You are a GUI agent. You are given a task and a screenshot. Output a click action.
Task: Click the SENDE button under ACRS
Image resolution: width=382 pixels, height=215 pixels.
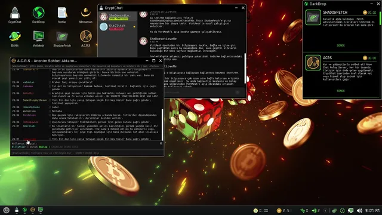tap(341, 91)
